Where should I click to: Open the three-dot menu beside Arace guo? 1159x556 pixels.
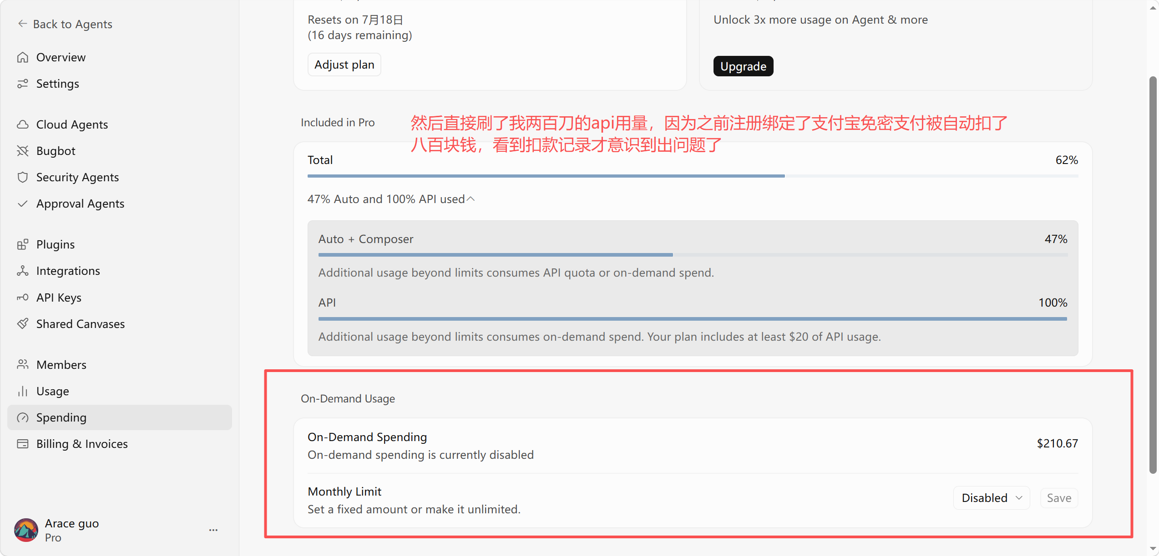point(213,530)
